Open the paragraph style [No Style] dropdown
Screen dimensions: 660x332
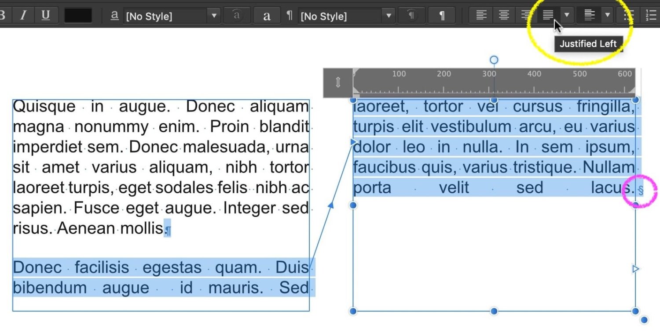388,15
